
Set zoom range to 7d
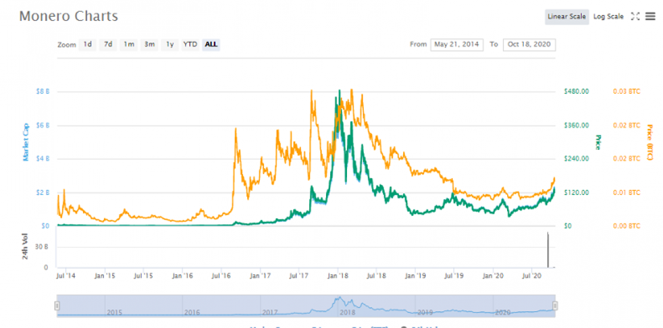click(108, 44)
